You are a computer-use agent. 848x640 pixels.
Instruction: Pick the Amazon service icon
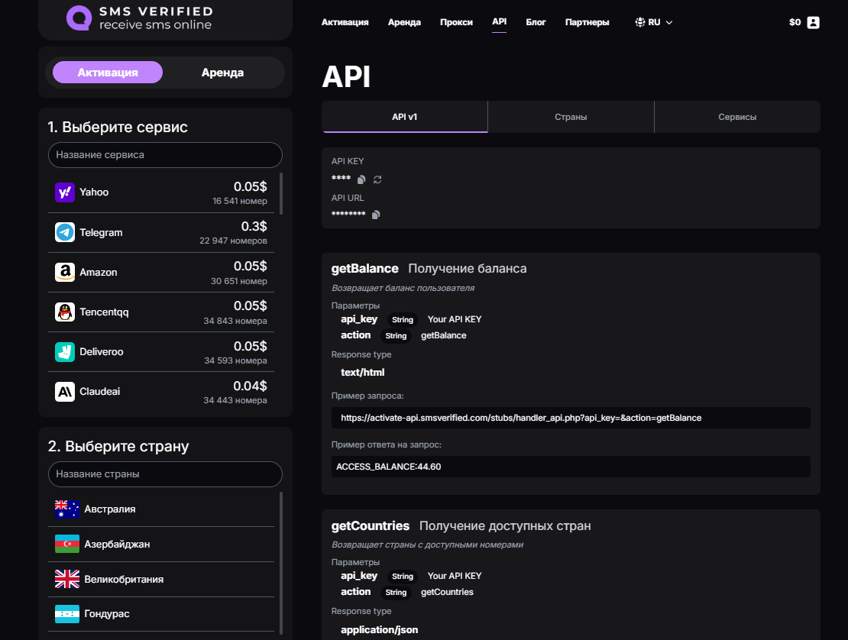click(65, 273)
